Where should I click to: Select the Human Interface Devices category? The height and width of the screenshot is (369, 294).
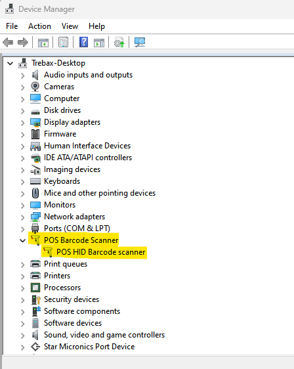tap(87, 146)
